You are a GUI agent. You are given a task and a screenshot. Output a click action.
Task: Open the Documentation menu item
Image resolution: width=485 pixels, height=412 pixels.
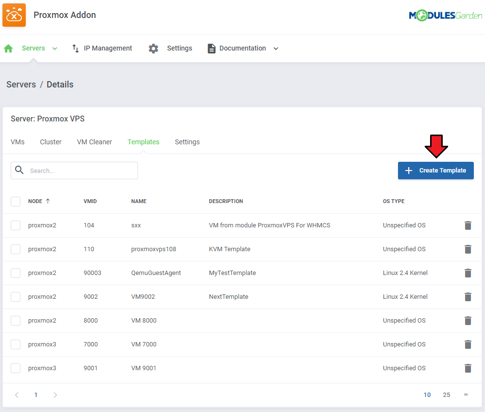[x=242, y=48]
